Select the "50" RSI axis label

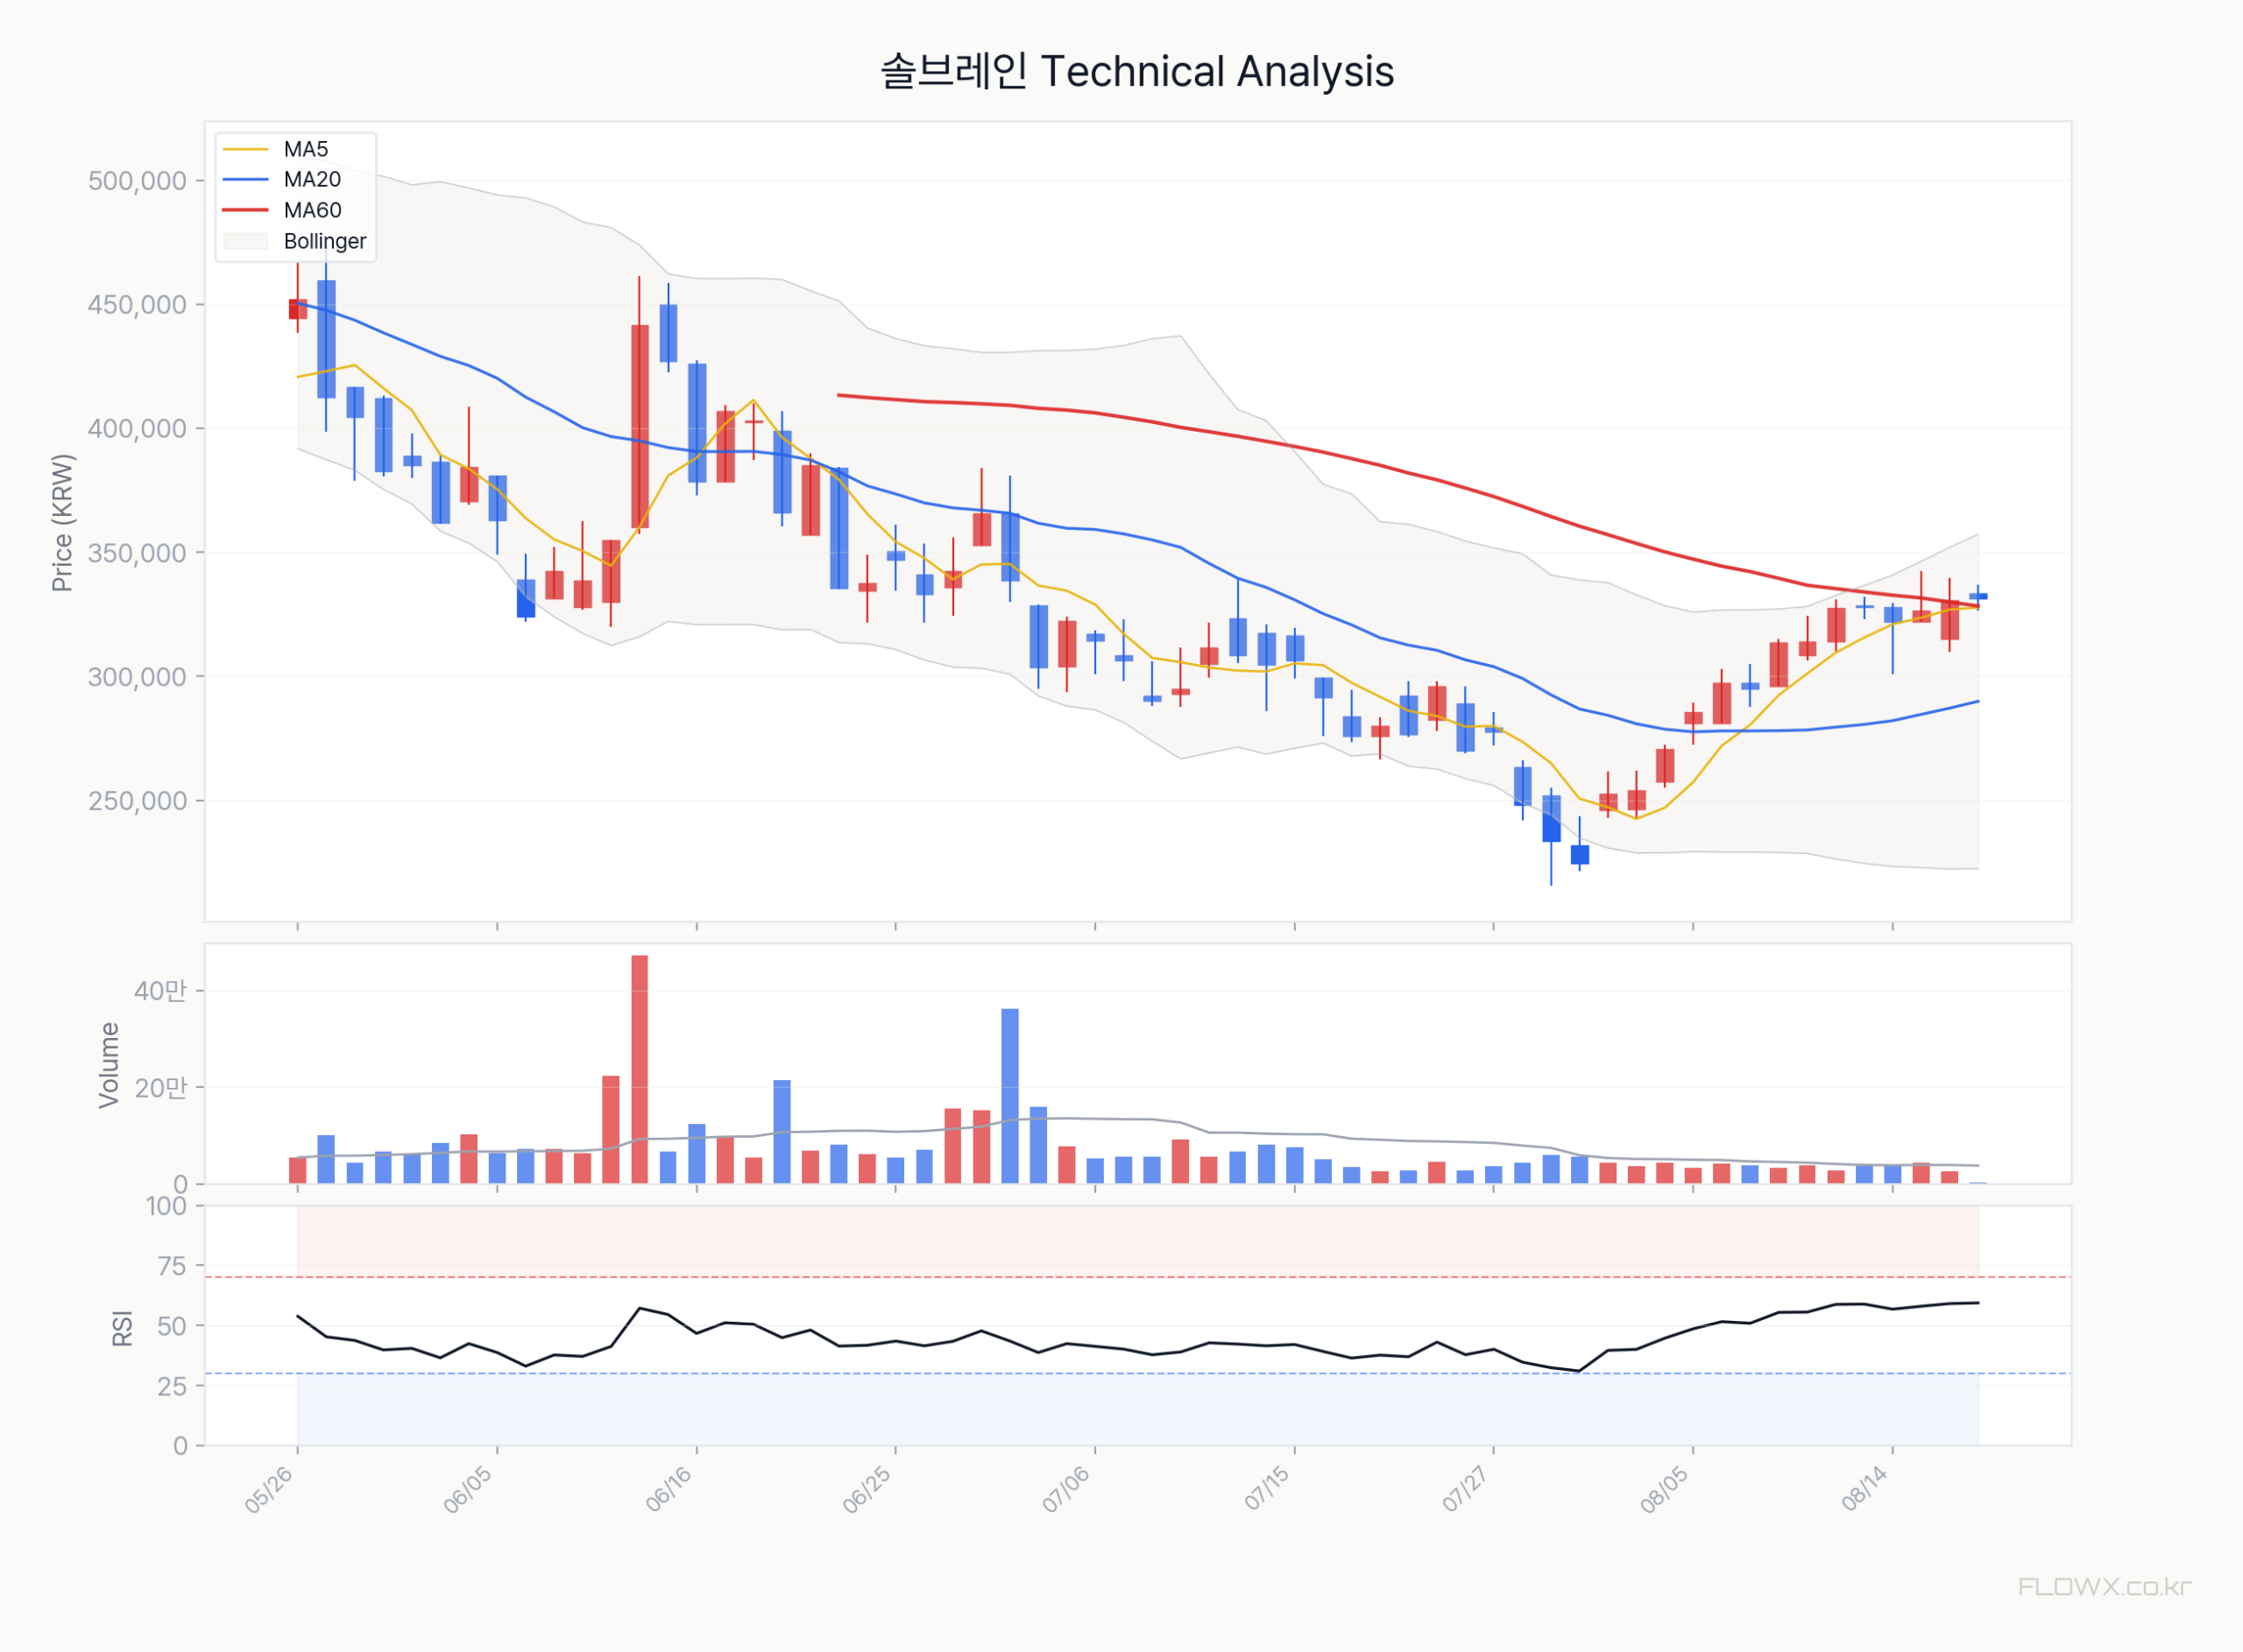coord(172,1326)
